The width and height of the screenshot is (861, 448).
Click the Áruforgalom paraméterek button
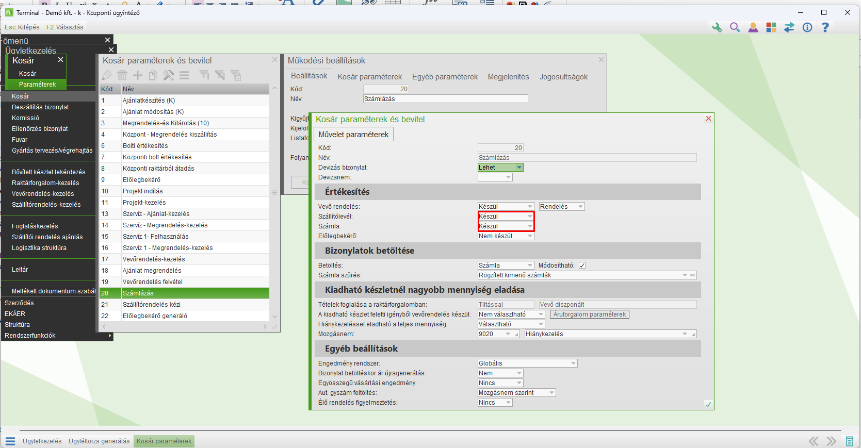tap(589, 314)
